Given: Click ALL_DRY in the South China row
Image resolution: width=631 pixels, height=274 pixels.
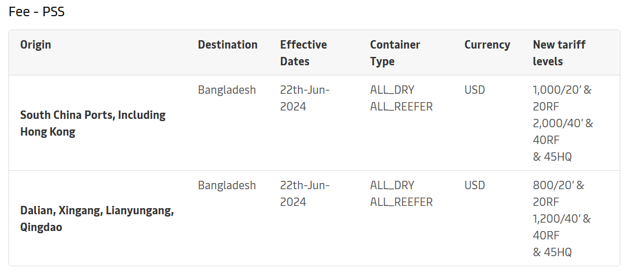Looking at the screenshot, I should (392, 90).
